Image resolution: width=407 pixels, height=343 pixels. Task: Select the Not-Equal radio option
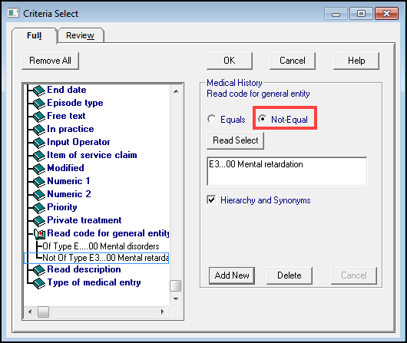pyautogui.click(x=263, y=119)
